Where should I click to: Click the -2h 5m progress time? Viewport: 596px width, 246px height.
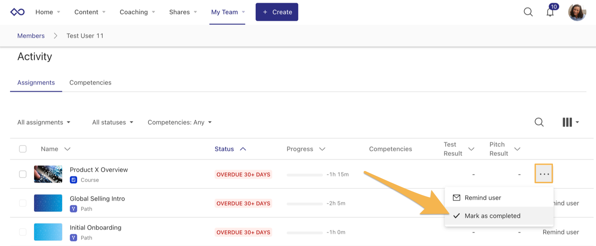tap(336, 203)
